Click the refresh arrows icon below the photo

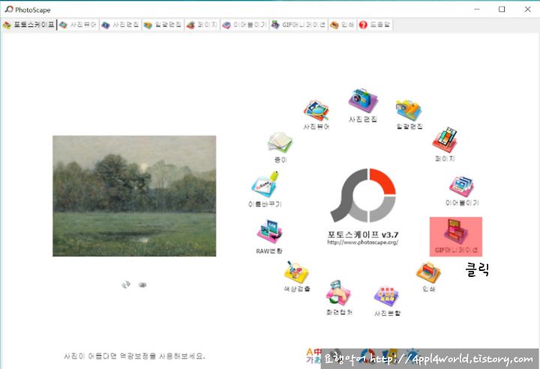click(126, 284)
